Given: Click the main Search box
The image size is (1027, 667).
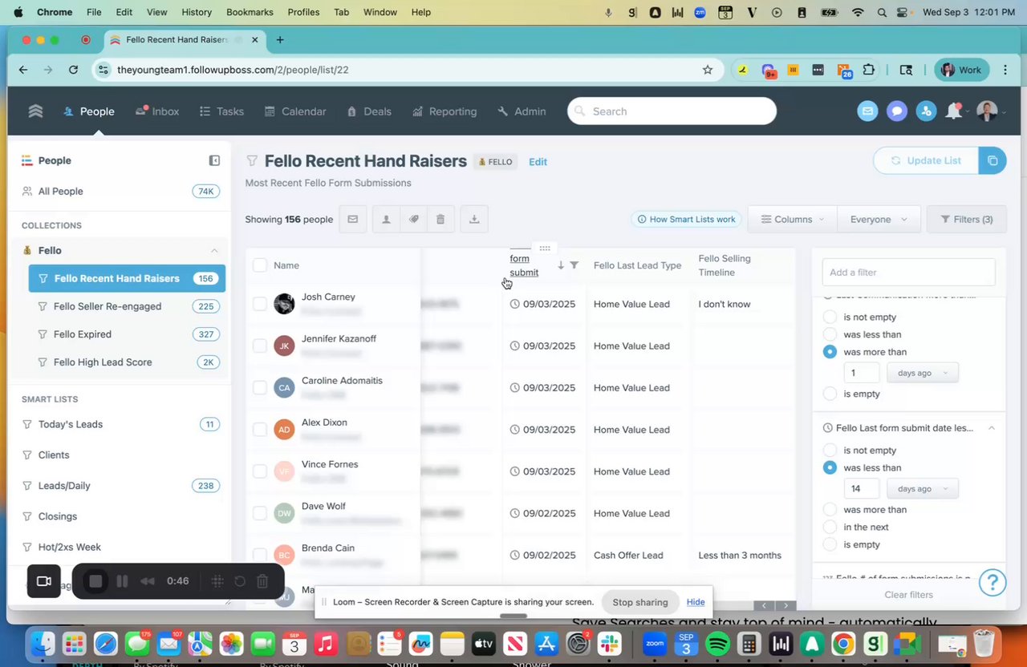Looking at the screenshot, I should [x=672, y=111].
